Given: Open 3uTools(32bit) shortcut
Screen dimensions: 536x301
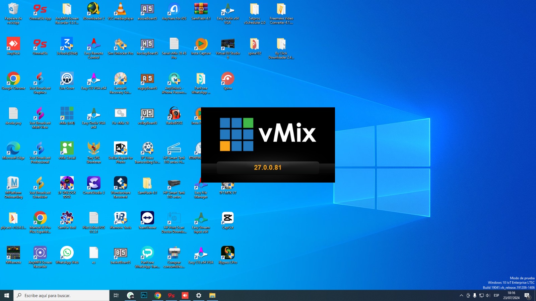Looking at the screenshot, I should 67,46.
